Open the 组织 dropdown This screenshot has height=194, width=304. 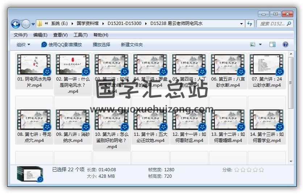click(x=23, y=45)
